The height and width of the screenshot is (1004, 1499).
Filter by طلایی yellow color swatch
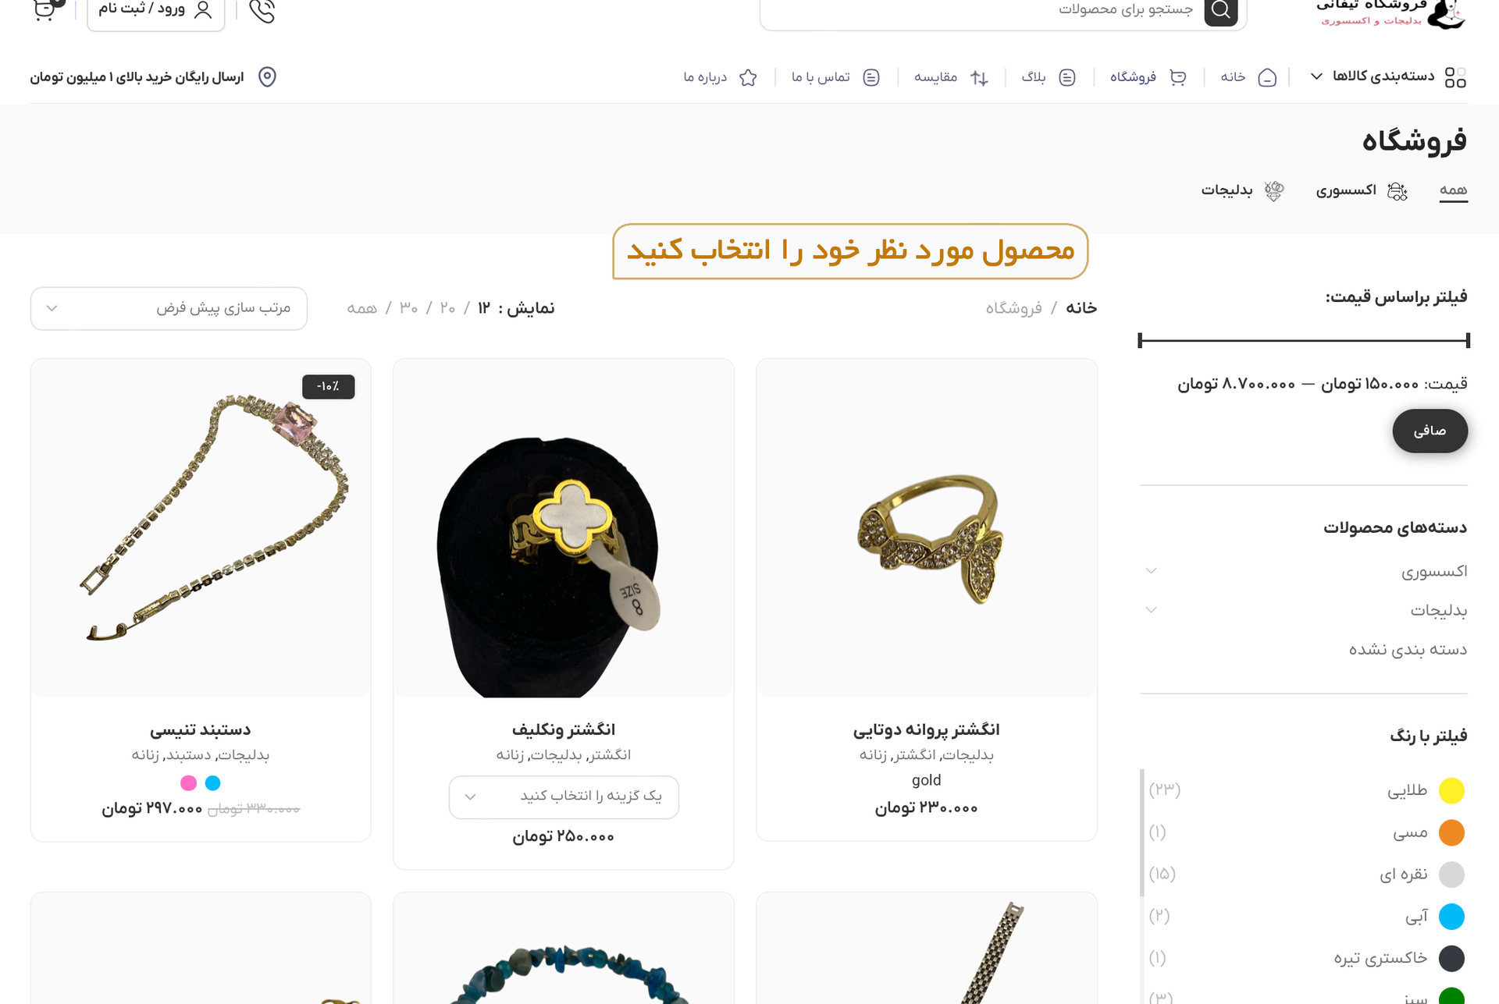[1451, 791]
